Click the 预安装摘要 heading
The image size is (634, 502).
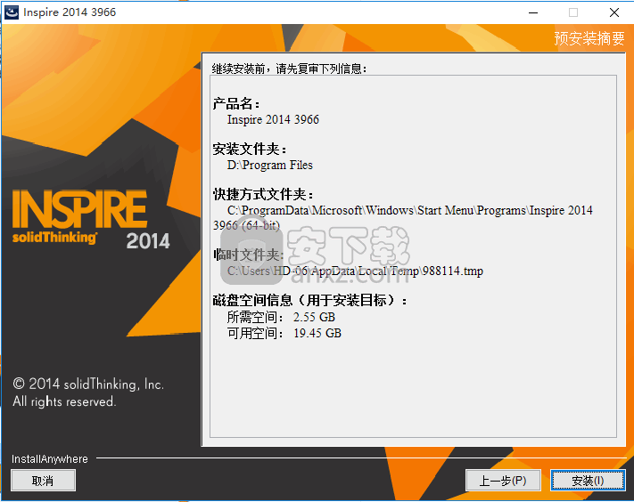589,38
